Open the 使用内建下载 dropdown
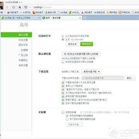This screenshot has width=139, height=139. (91, 72)
